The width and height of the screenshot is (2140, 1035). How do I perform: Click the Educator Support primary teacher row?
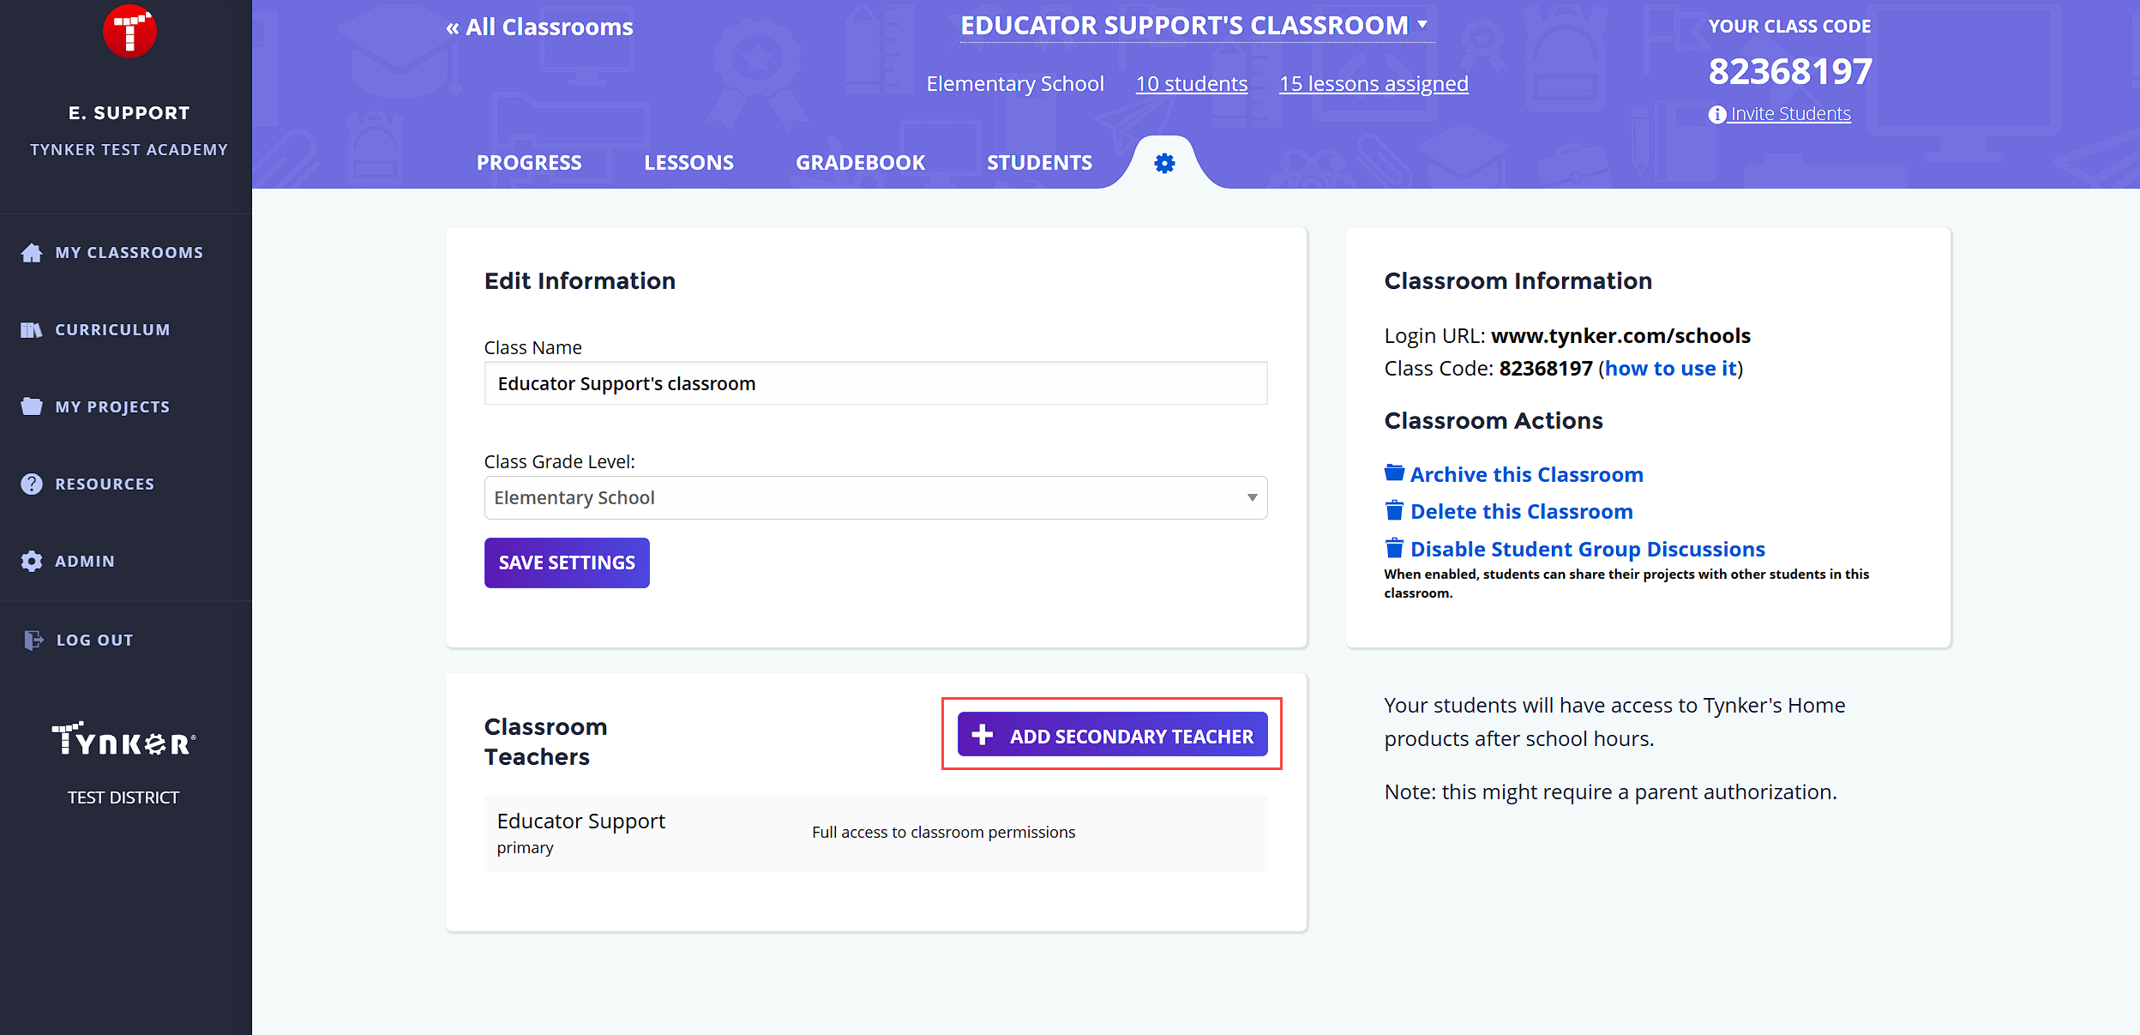(x=875, y=833)
